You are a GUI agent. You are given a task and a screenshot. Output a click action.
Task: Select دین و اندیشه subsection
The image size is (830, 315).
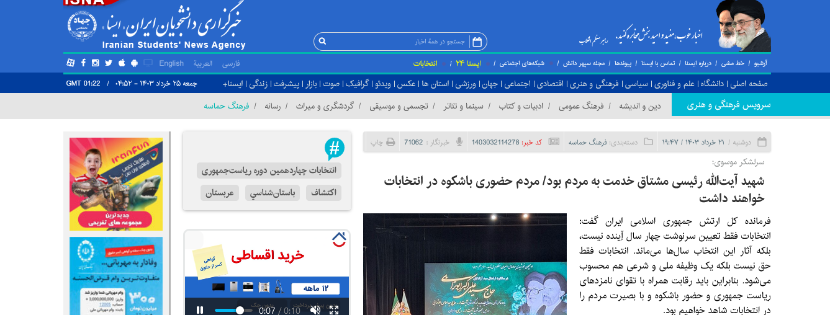coord(639,106)
